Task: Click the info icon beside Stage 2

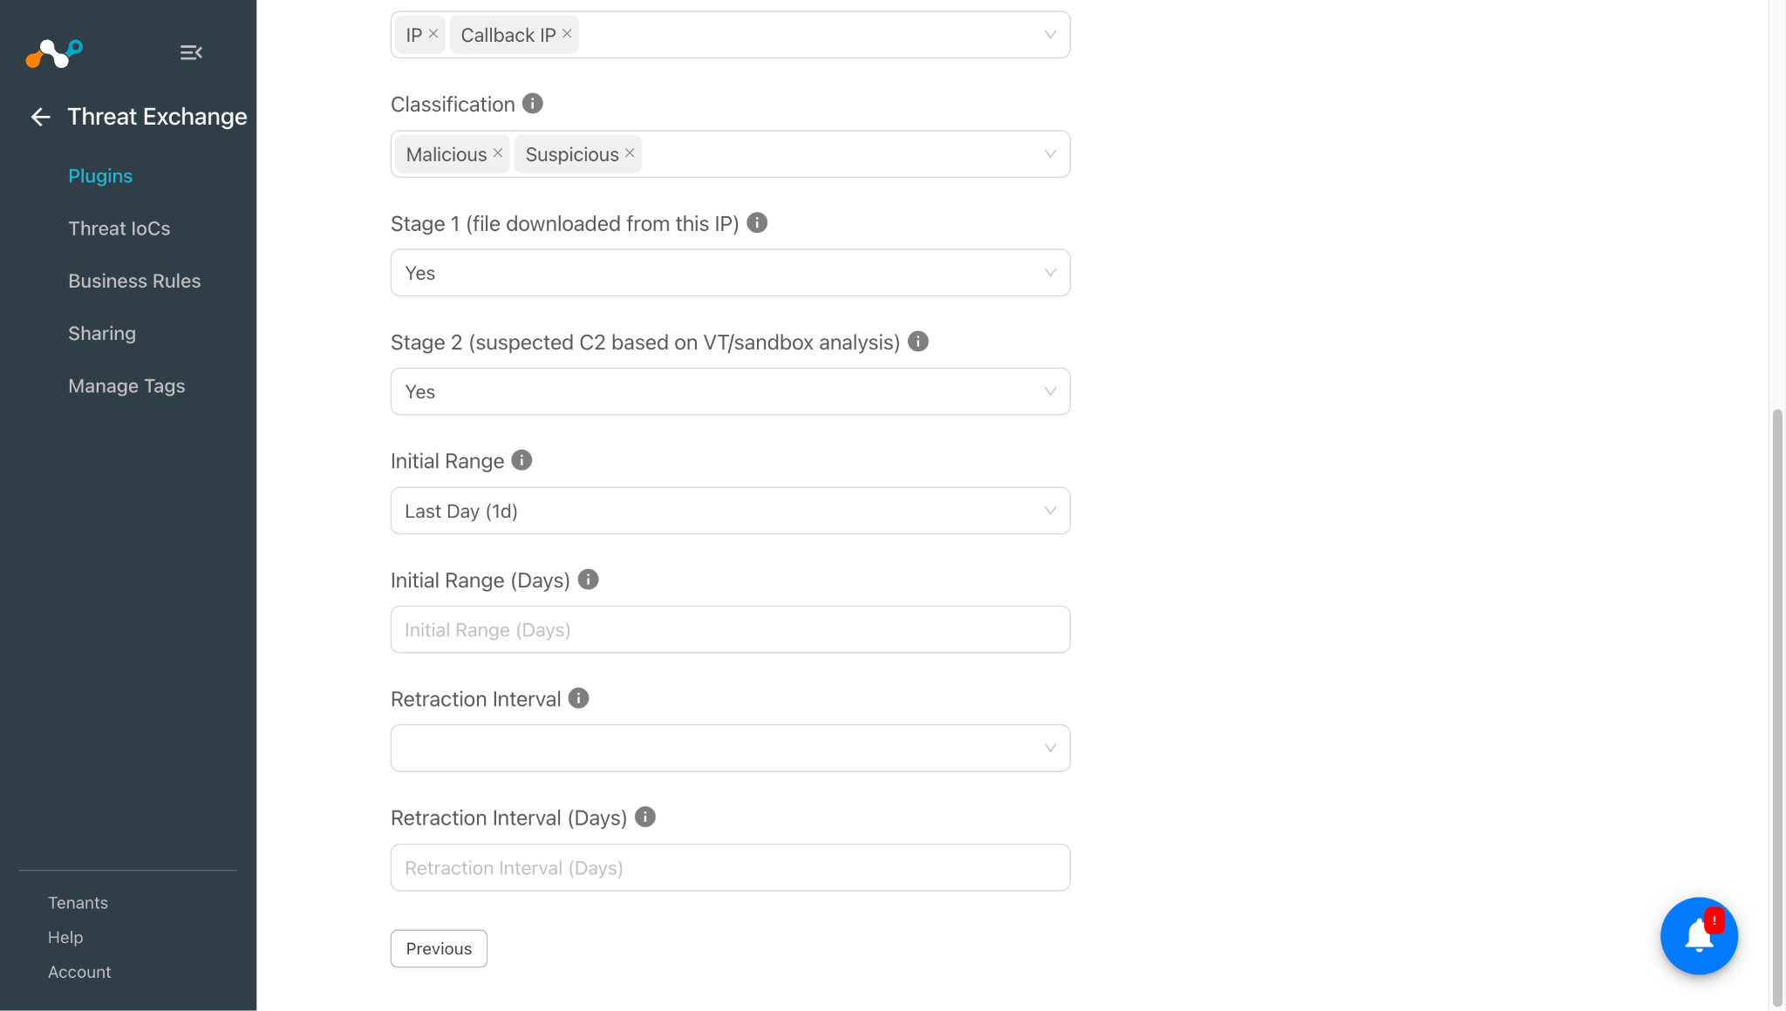Action: click(917, 342)
